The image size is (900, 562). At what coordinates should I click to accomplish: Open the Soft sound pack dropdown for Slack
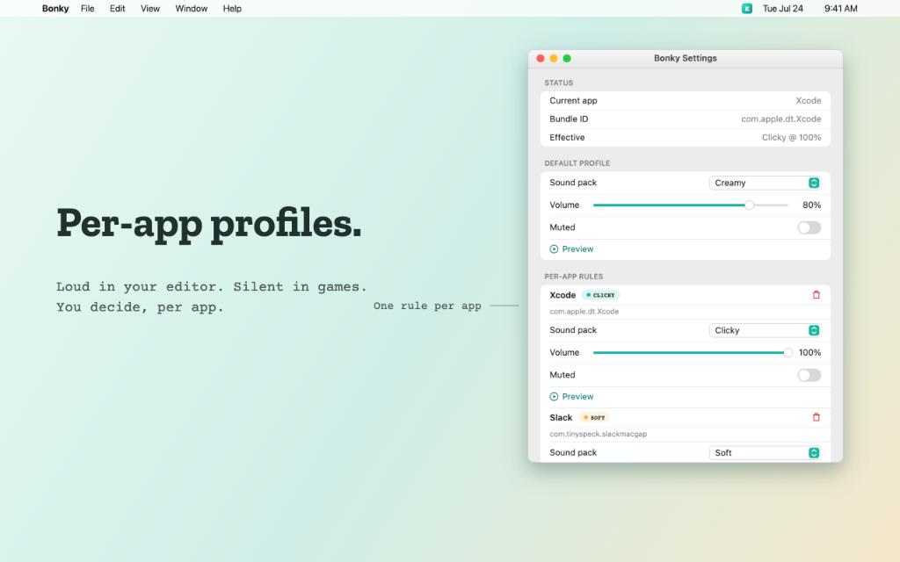click(x=766, y=452)
